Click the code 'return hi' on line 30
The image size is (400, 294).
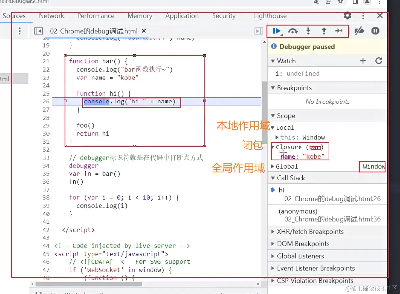point(93,133)
